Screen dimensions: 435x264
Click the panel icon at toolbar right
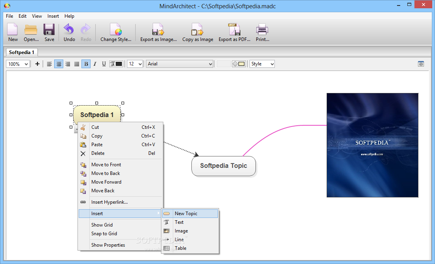point(421,64)
